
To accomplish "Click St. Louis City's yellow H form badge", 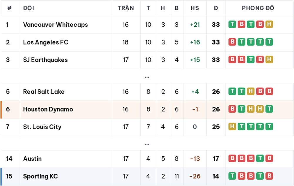I will (x=232, y=126).
